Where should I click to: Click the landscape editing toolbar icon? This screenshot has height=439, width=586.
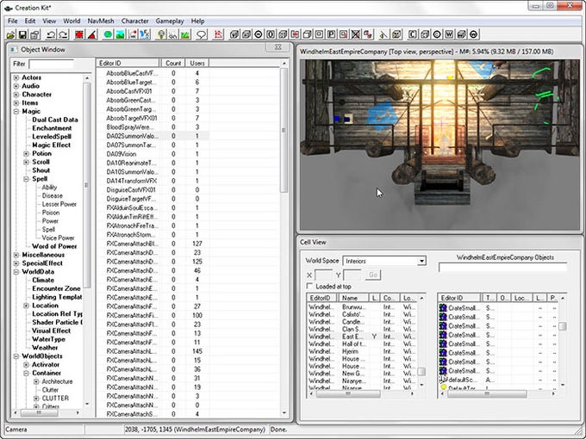point(122,35)
